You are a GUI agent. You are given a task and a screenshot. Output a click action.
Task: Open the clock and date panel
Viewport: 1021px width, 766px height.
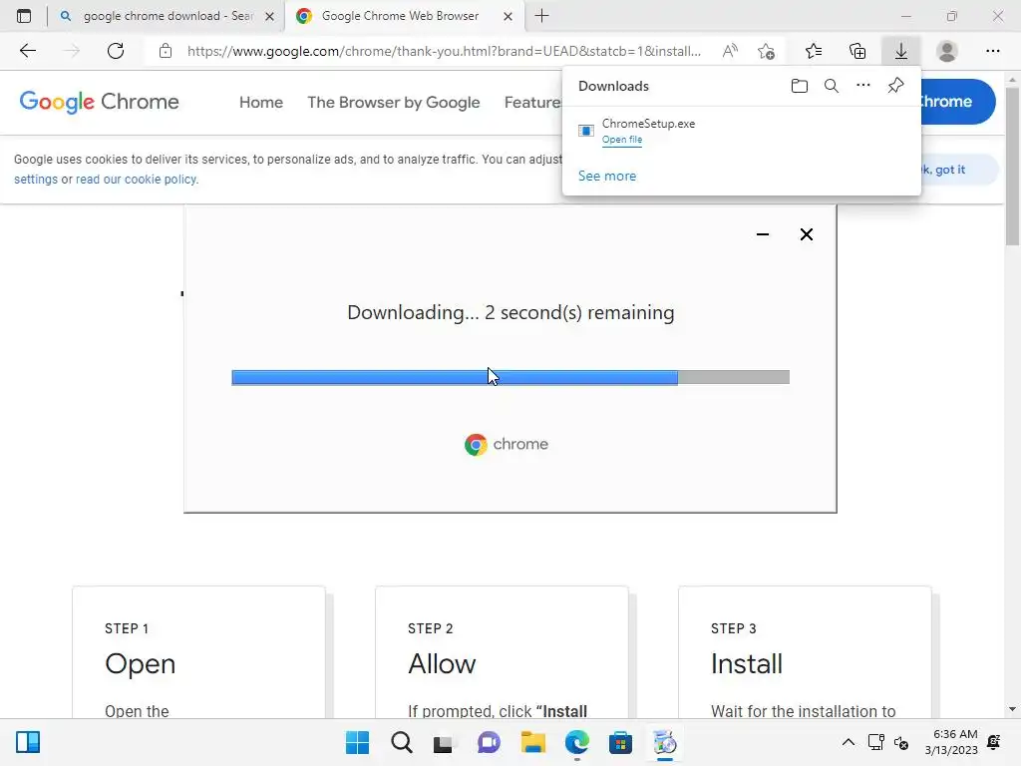[x=951, y=742]
